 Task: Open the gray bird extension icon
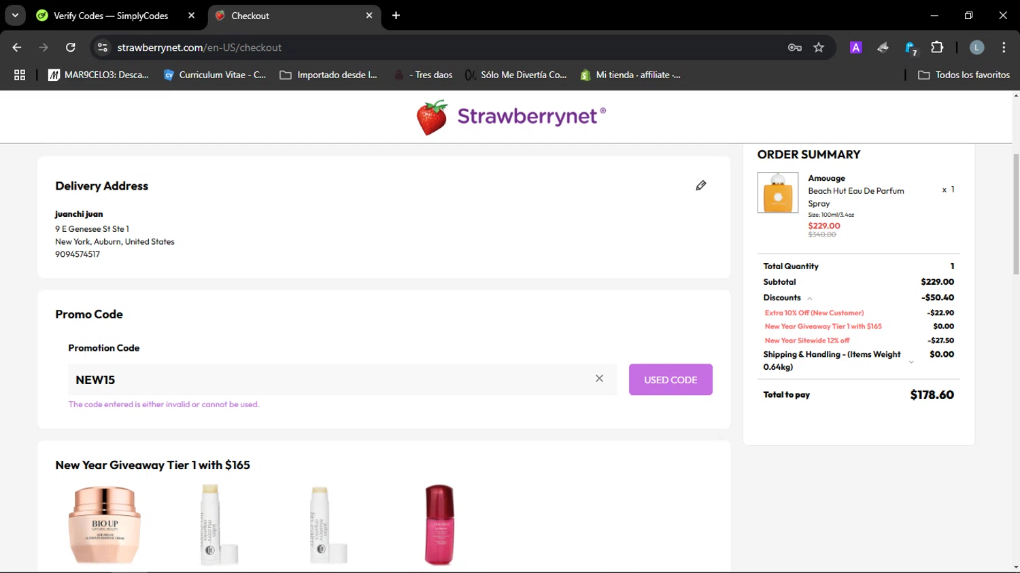(883, 48)
